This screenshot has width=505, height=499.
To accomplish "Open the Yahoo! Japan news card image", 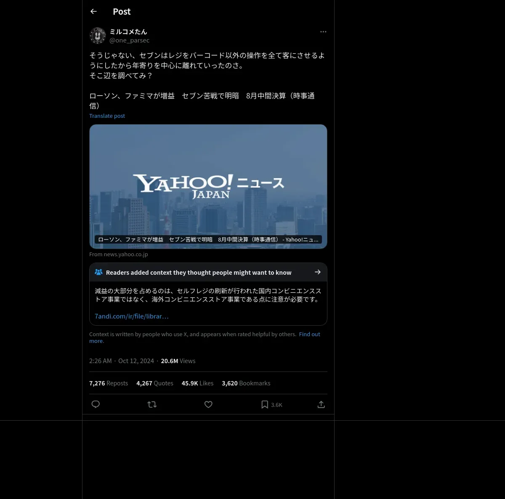I will pos(208,186).
